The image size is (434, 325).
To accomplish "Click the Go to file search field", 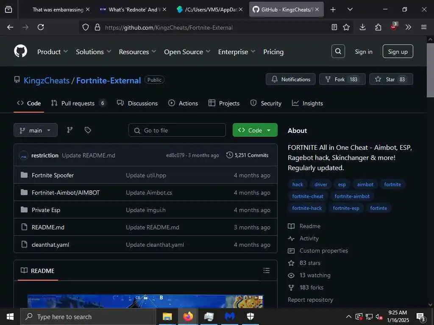I will click(x=177, y=130).
